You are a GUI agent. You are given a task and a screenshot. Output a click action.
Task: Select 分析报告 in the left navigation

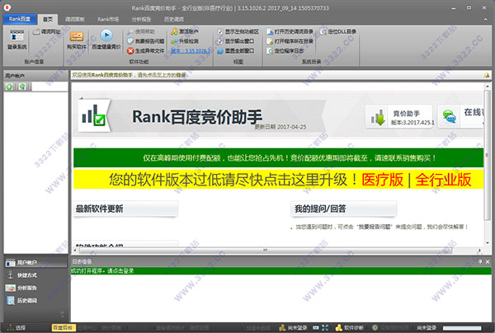point(21,288)
